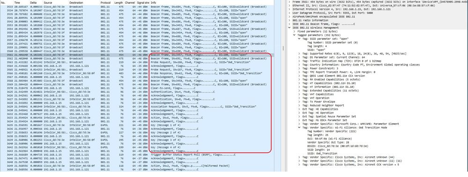468x177 pixels.
Task: Expand Cisco Aironet CCX version = 5 tag
Action: point(299,164)
